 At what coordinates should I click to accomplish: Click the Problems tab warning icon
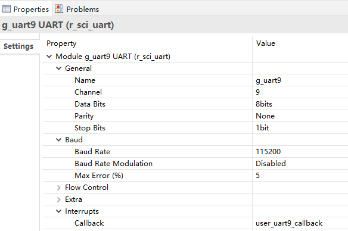pos(59,9)
